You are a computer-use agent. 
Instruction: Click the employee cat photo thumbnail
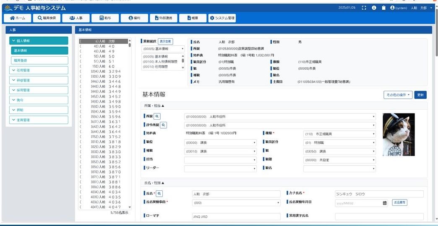[399, 134]
